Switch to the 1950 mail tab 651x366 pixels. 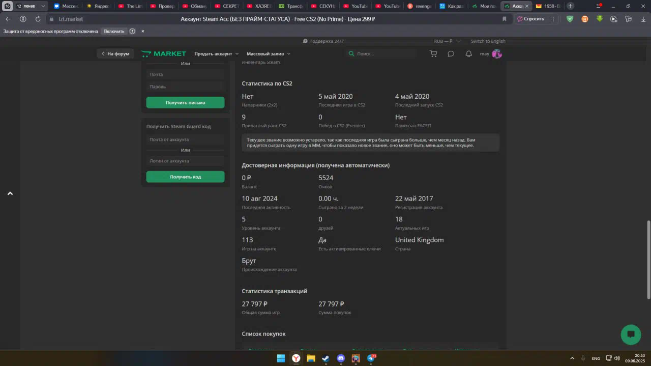(548, 6)
